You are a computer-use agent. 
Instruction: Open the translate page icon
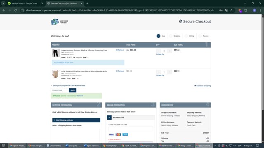[x=226, y=10]
